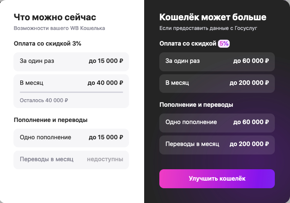The image size is (290, 203).
Task: Open the Переводы в месяц 200 000 ₽ row
Action: [217, 144]
